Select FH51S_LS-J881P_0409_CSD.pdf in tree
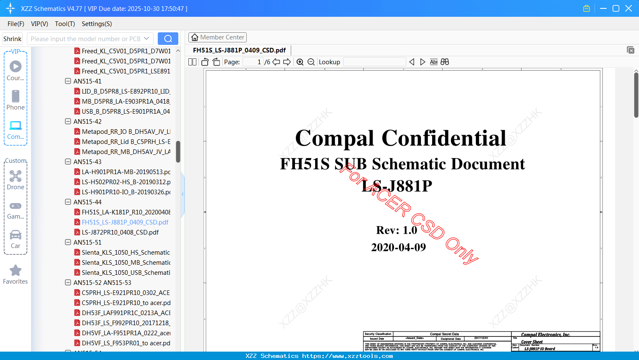The width and height of the screenshot is (639, 360). tap(121, 222)
